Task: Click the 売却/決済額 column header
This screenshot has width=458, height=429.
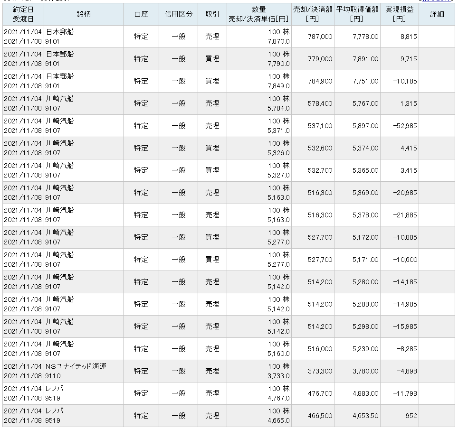Action: coord(313,14)
